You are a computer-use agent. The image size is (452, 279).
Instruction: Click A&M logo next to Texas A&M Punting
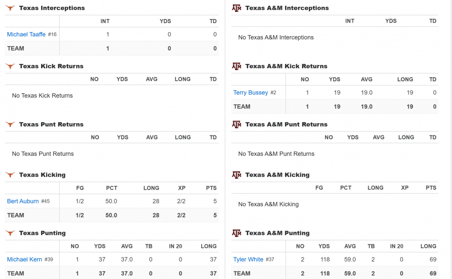coord(236,233)
